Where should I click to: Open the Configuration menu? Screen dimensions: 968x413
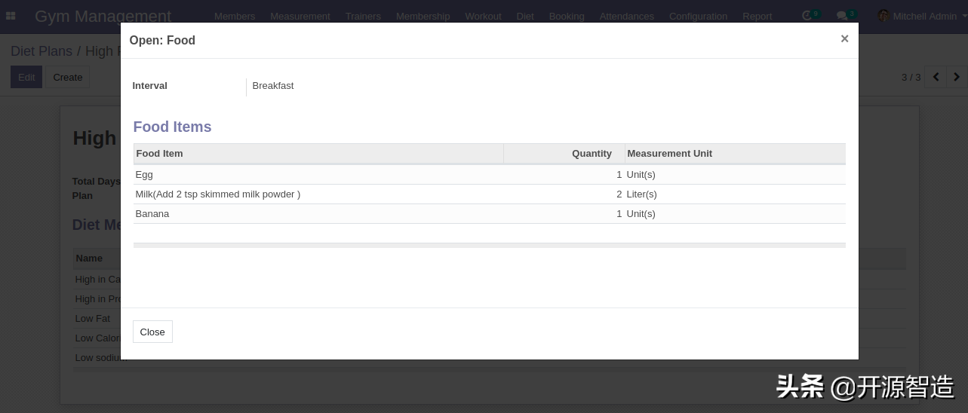point(698,16)
